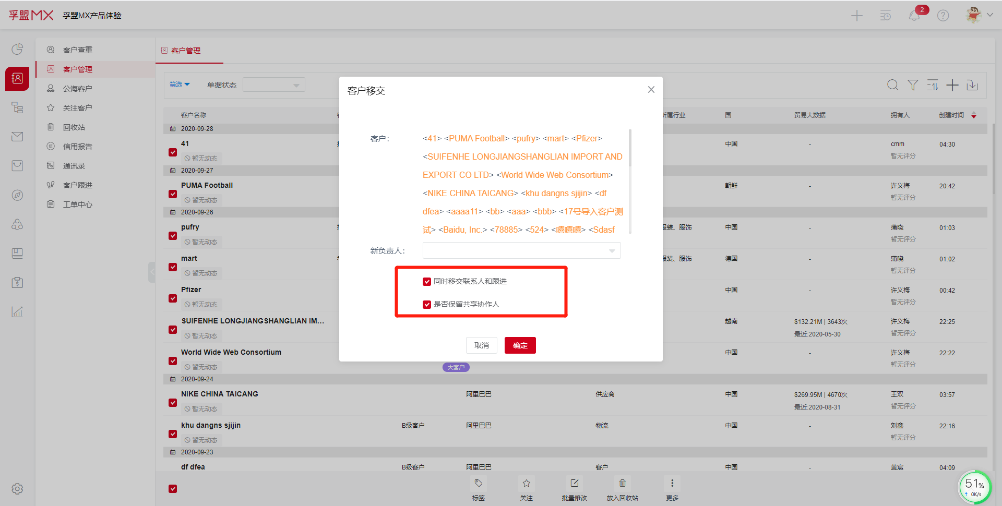Click the mail envelope icon in sidebar
The image size is (1002, 506).
point(17,137)
